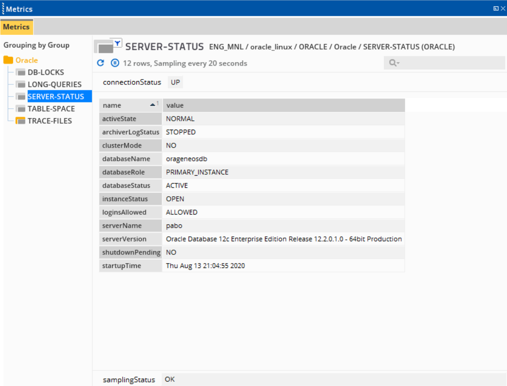Click the Oracle Database 12c version value
Screen dimensions: 507x386
(283, 239)
